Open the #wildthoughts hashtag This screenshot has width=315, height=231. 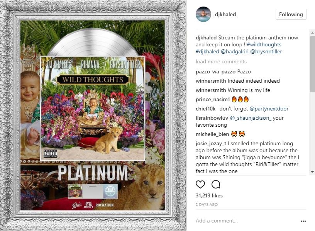[264, 44]
